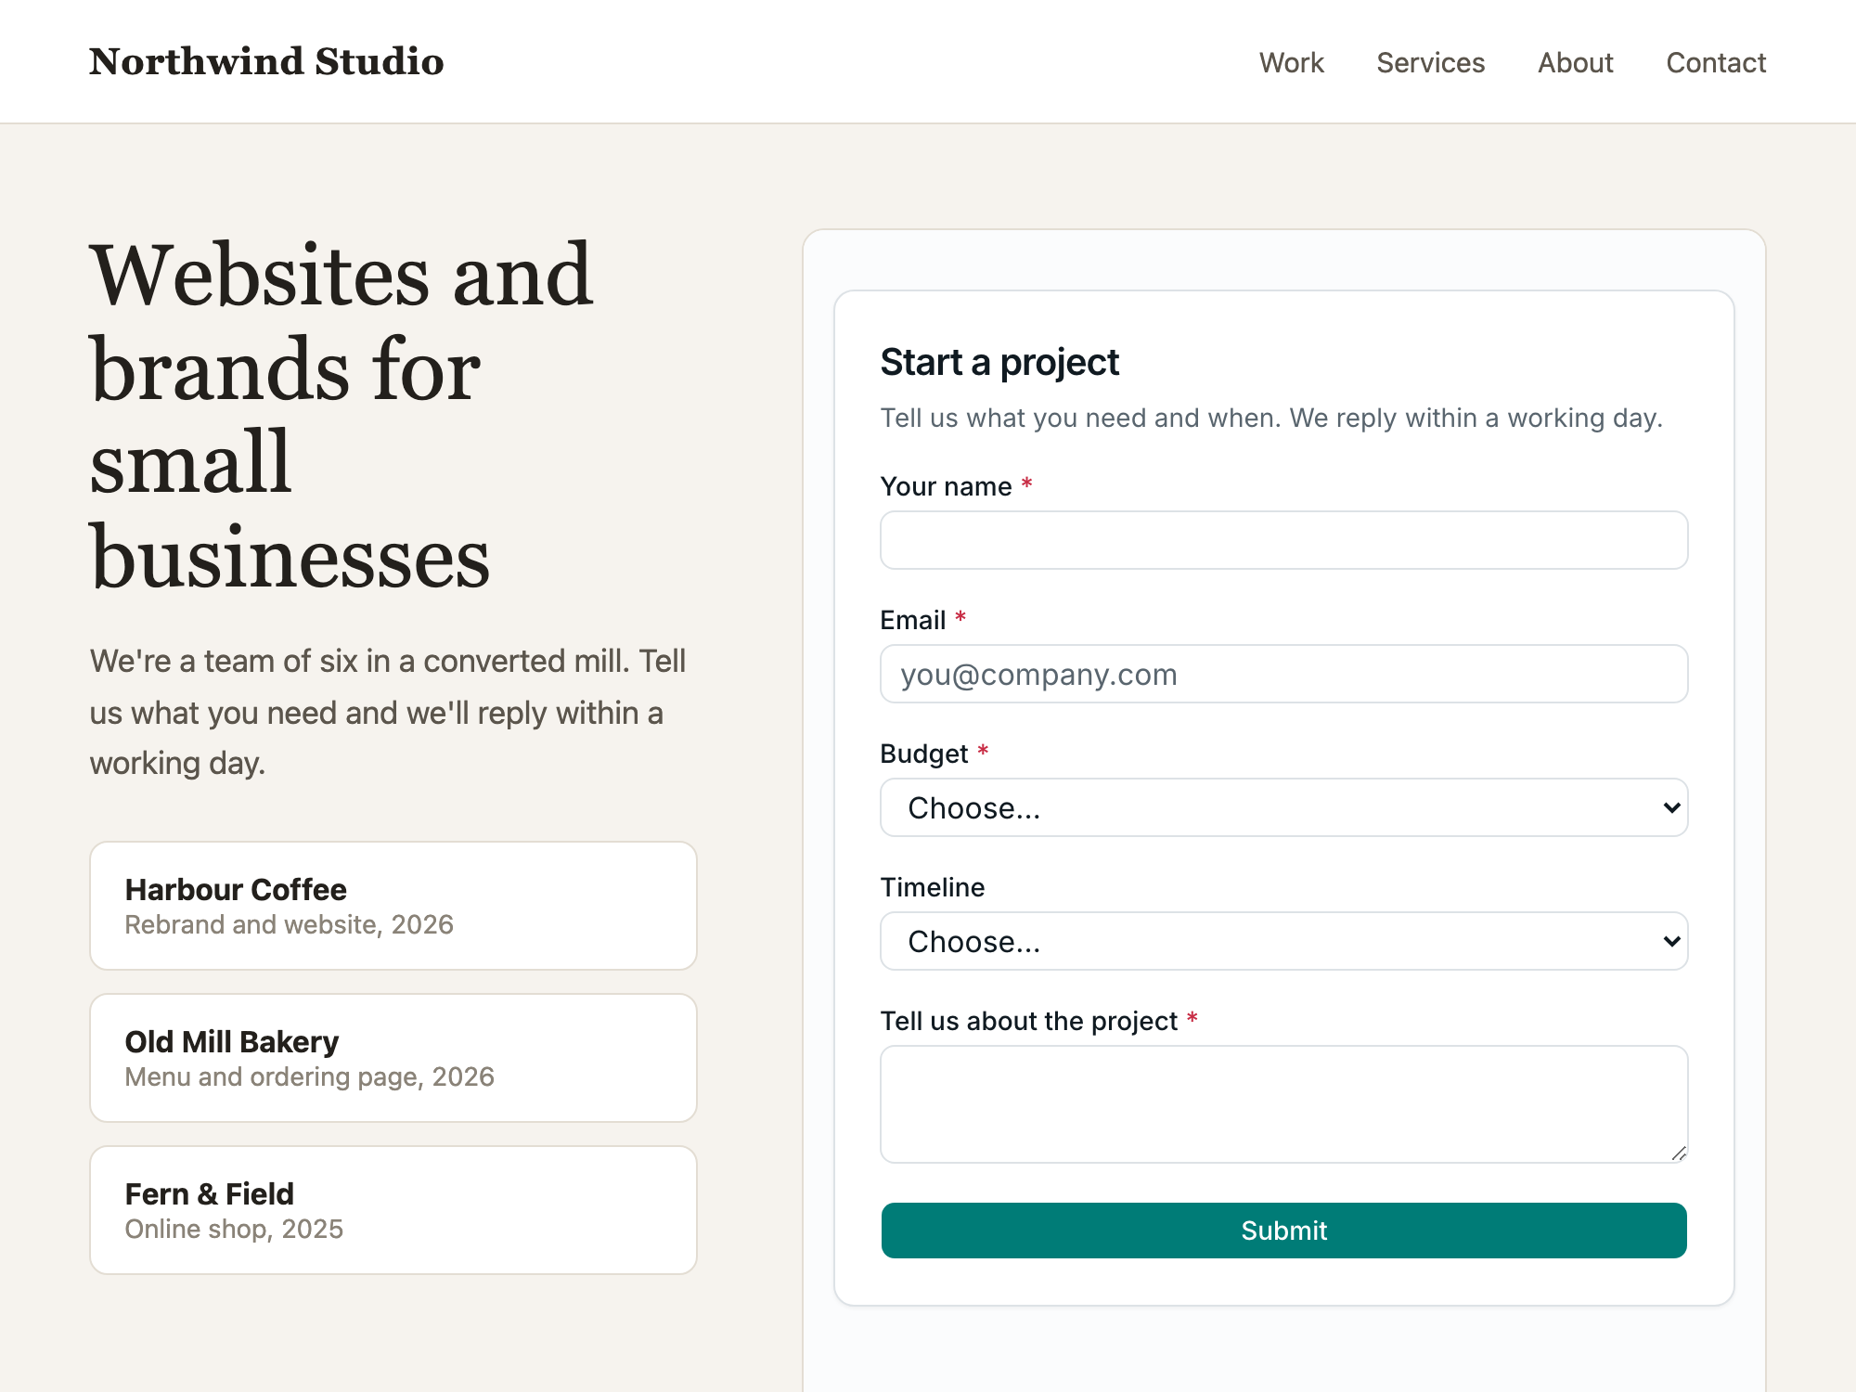Go to the Services page
The width and height of the screenshot is (1856, 1392).
pos(1430,62)
